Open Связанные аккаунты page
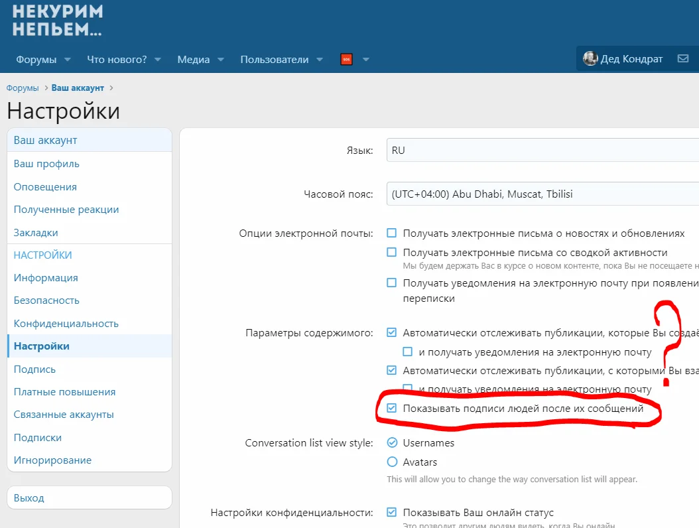Viewport: 699px width, 528px height. pos(90,415)
